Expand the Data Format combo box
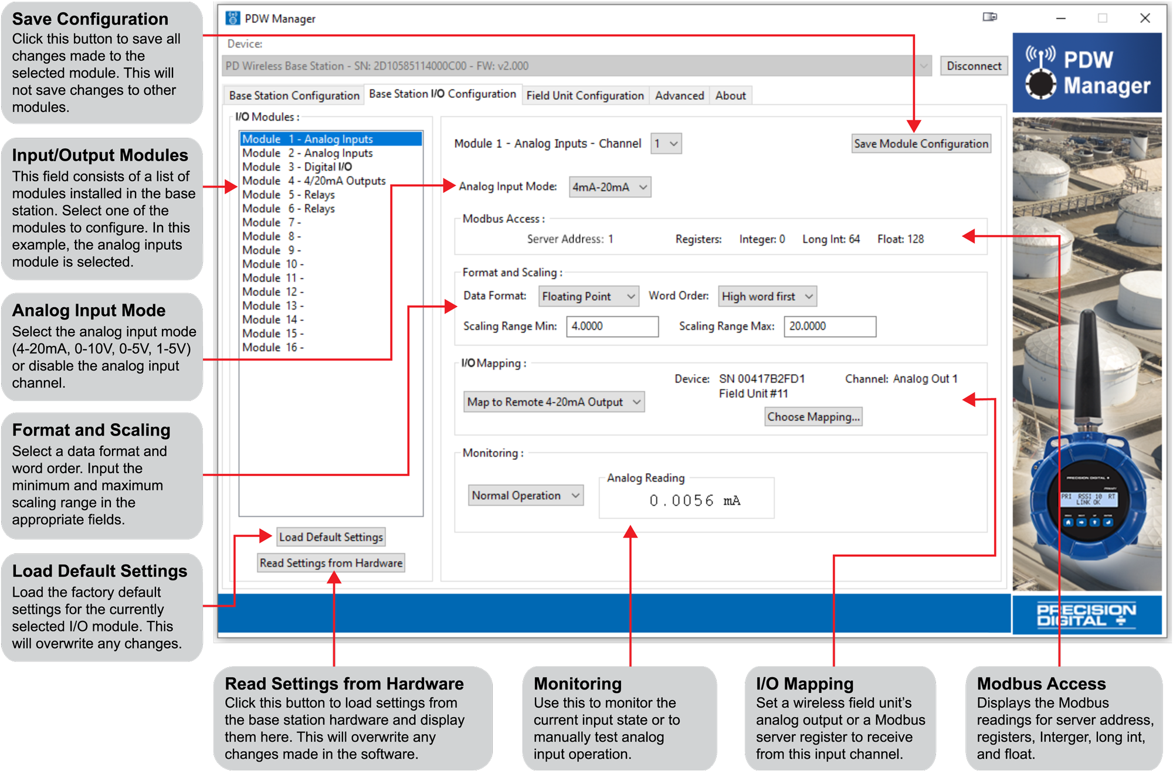 point(588,297)
